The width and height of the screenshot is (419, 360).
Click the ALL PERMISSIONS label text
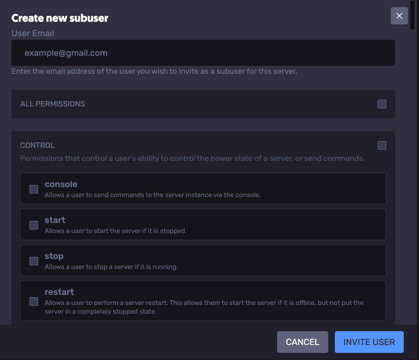pyautogui.click(x=53, y=104)
